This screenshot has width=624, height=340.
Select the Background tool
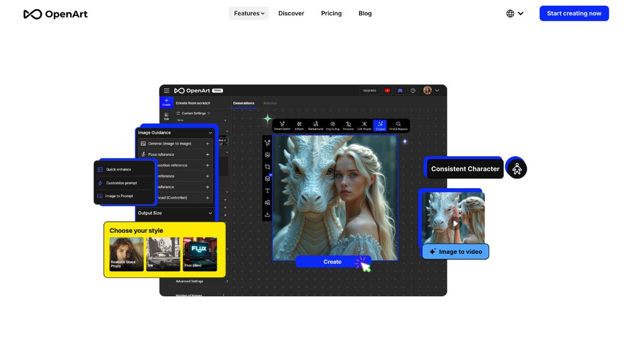coord(315,126)
